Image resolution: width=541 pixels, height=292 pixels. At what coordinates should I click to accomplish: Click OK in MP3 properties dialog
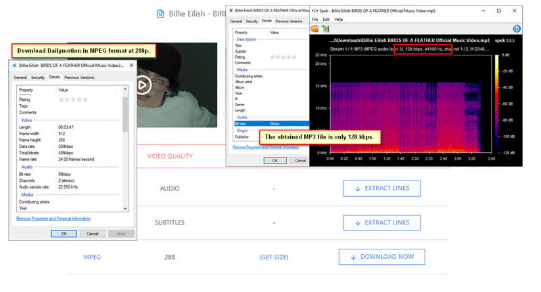275,160
